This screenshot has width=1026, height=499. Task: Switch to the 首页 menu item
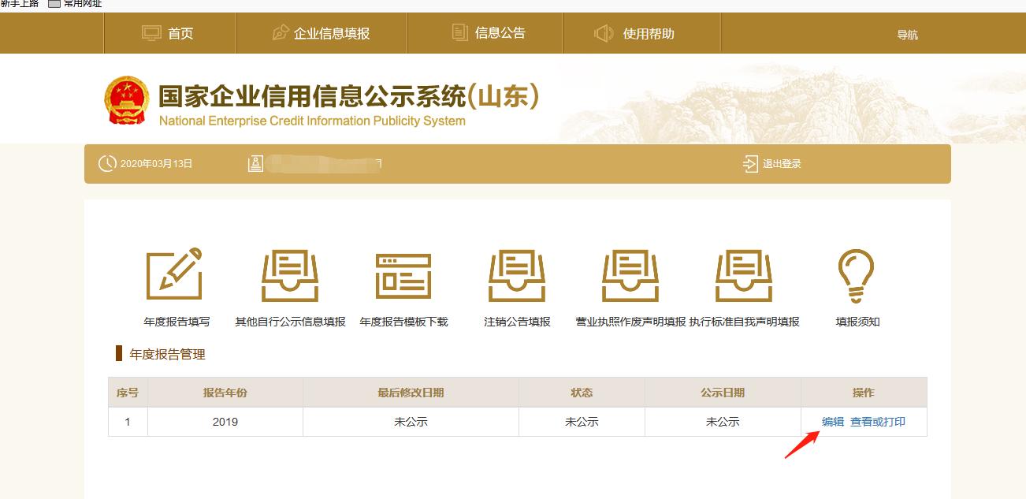(x=170, y=32)
